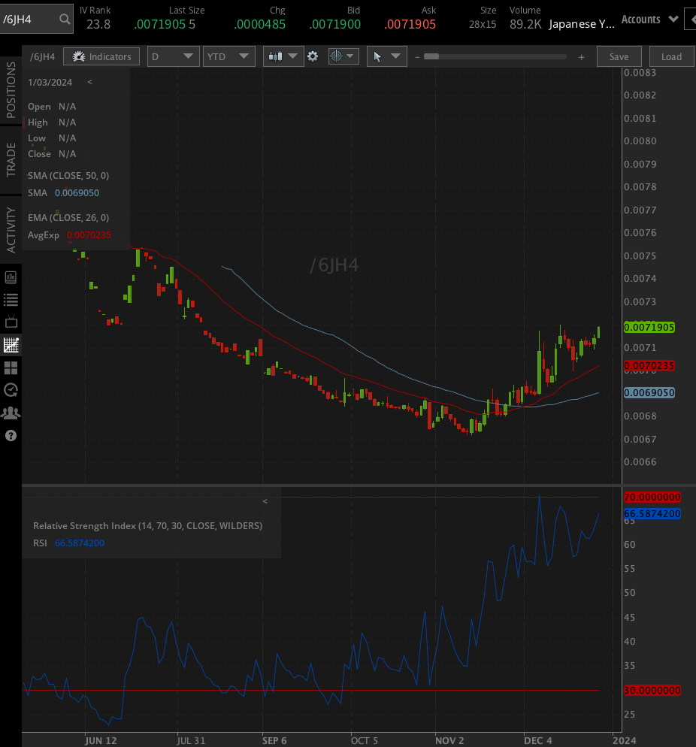Image resolution: width=696 pixels, height=747 pixels.
Task: Switch to the Trade side tab
Action: click(x=11, y=159)
